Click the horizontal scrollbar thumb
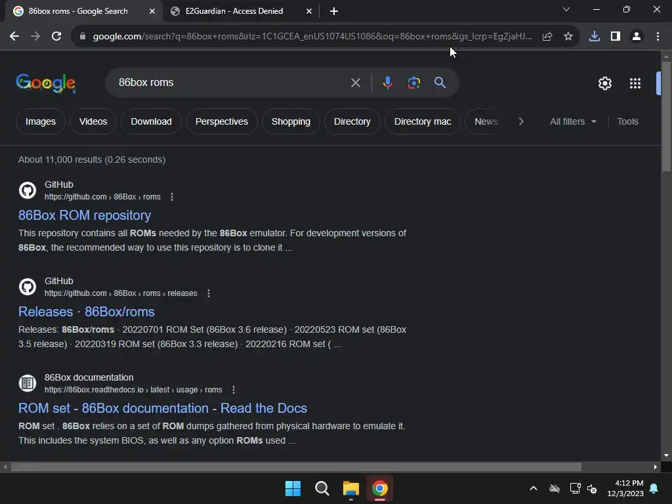Screen dimensions: 672x504 coord(296,467)
